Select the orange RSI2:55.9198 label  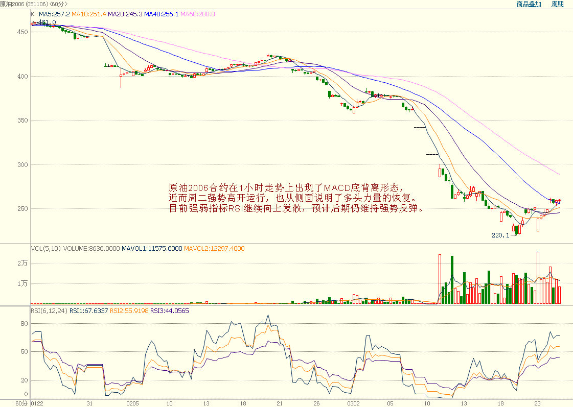coord(130,310)
